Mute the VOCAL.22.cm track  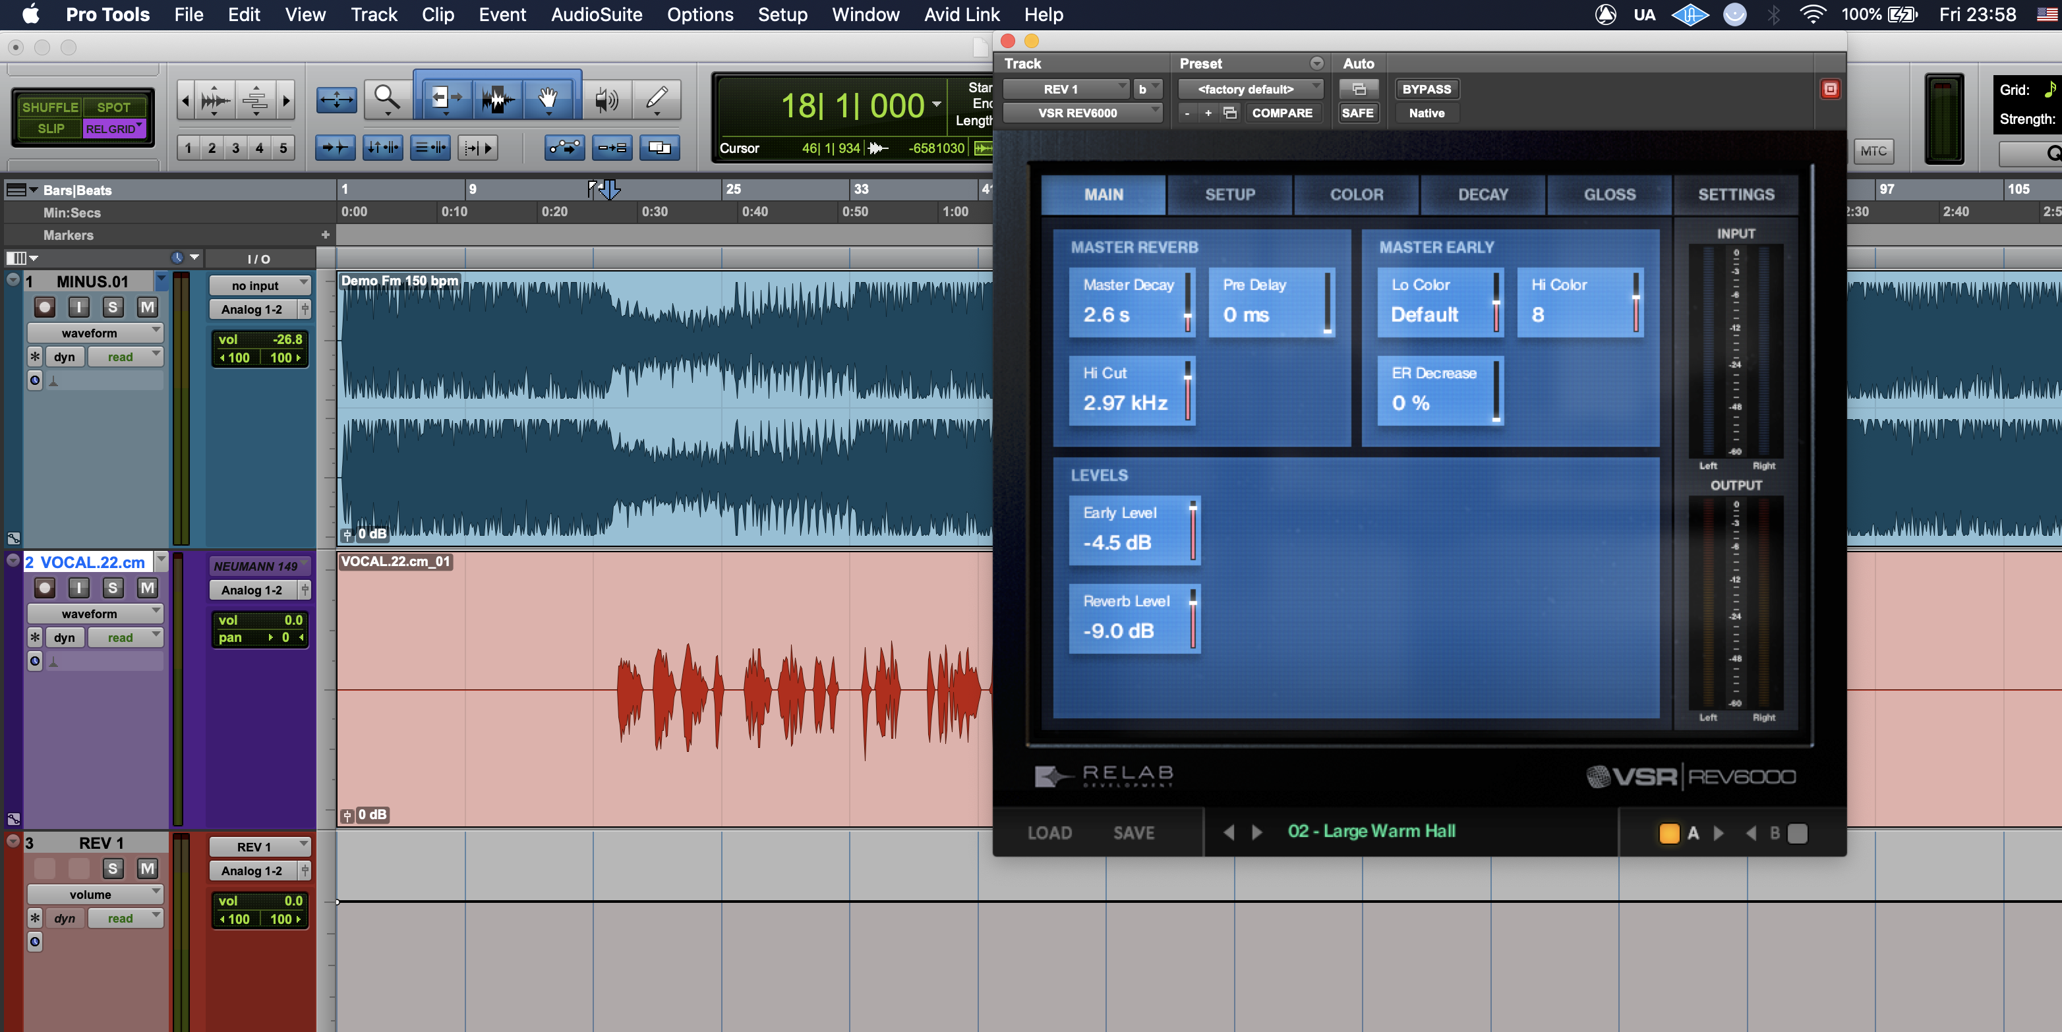147,588
